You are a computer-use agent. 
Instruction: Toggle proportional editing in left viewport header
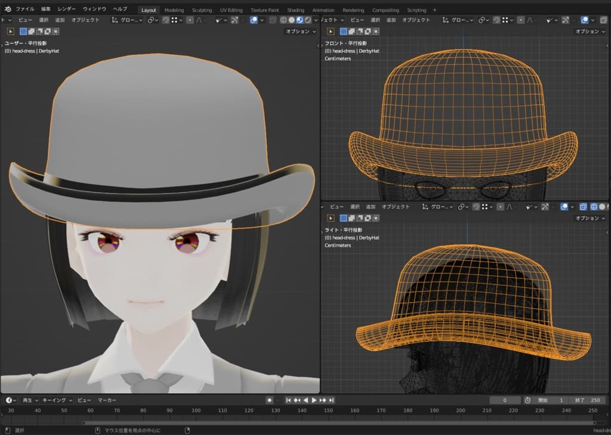point(190,20)
